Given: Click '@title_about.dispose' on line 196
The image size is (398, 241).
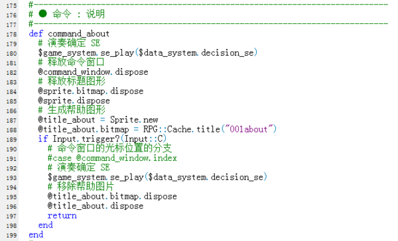Looking at the screenshot, I should (x=96, y=206).
